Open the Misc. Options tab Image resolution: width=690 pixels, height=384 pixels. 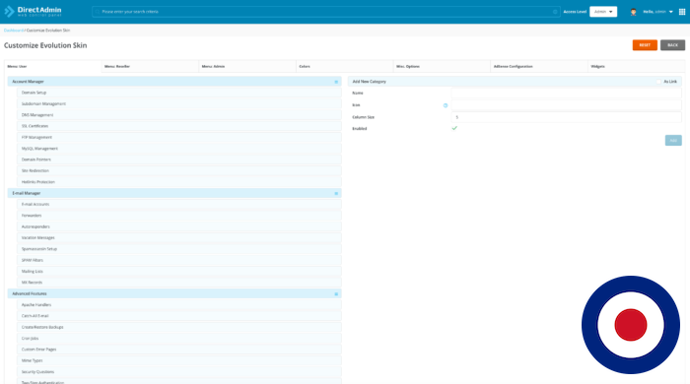pos(442,66)
